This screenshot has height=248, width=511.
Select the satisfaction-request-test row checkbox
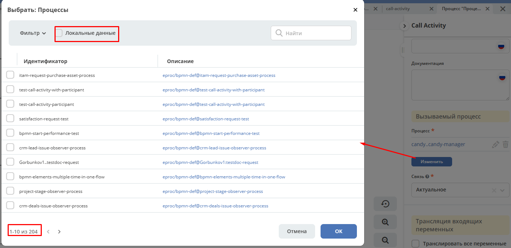(10, 119)
